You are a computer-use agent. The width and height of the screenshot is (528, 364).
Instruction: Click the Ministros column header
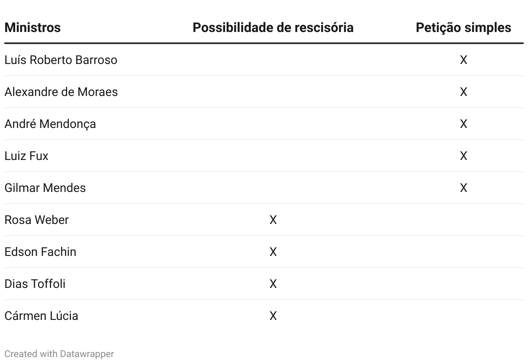(32, 28)
